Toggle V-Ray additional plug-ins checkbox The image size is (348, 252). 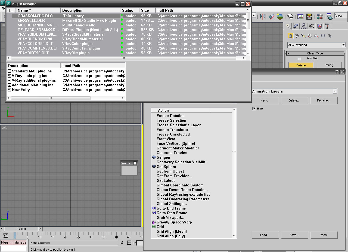coord(10,81)
